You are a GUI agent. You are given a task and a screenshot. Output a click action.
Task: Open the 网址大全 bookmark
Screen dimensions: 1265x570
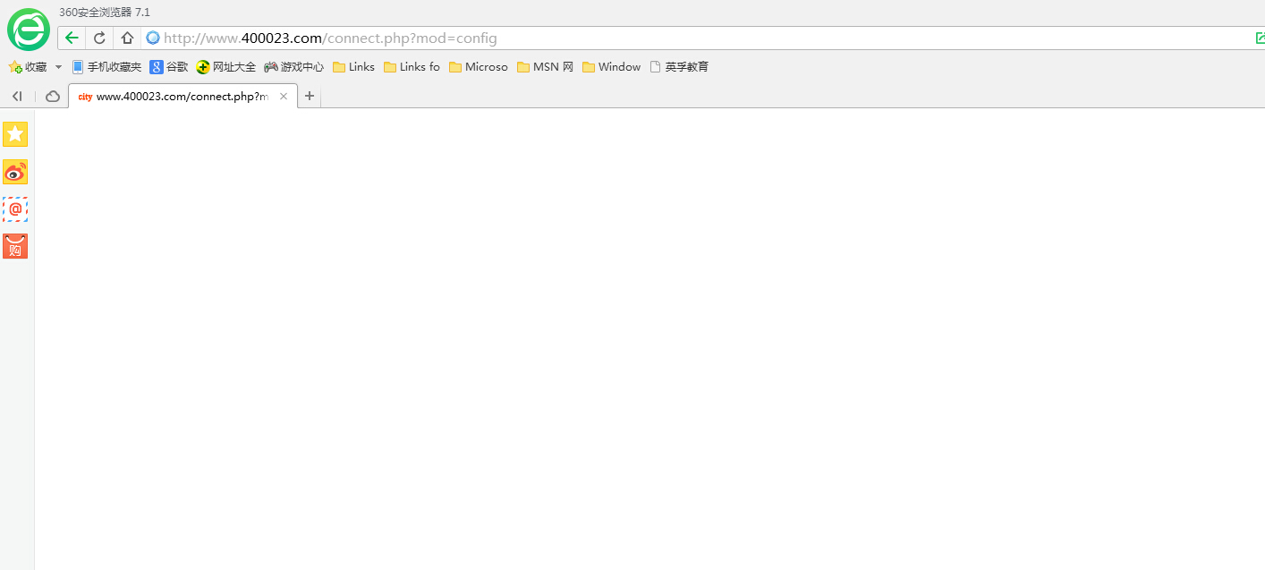coord(226,67)
